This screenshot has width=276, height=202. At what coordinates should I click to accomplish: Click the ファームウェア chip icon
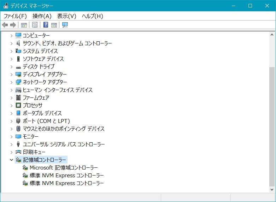coord(18,98)
